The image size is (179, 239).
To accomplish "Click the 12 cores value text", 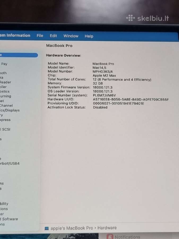I will click(122, 80).
